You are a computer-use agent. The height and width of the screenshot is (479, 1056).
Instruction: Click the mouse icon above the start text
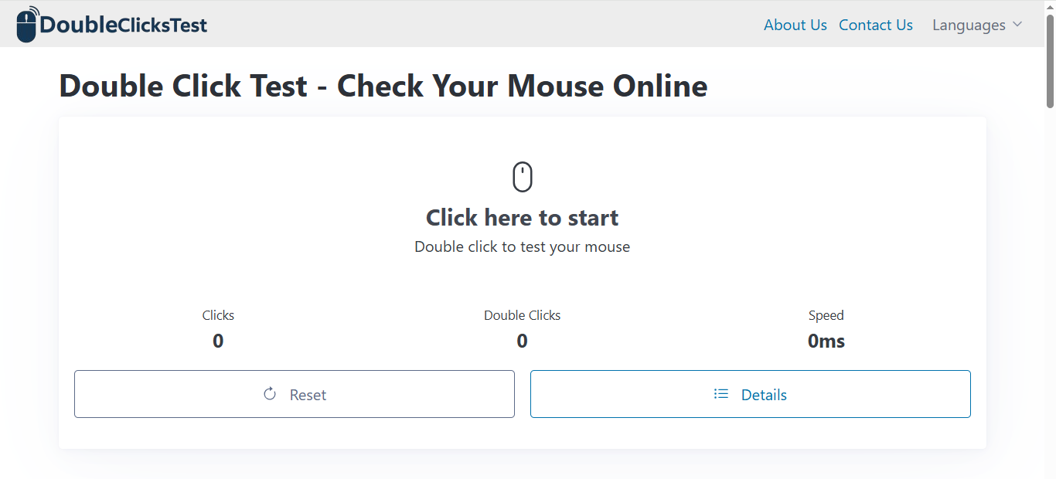point(522,176)
